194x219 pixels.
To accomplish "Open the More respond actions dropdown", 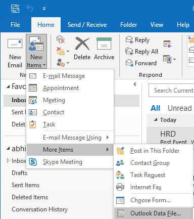I will coord(169,59).
